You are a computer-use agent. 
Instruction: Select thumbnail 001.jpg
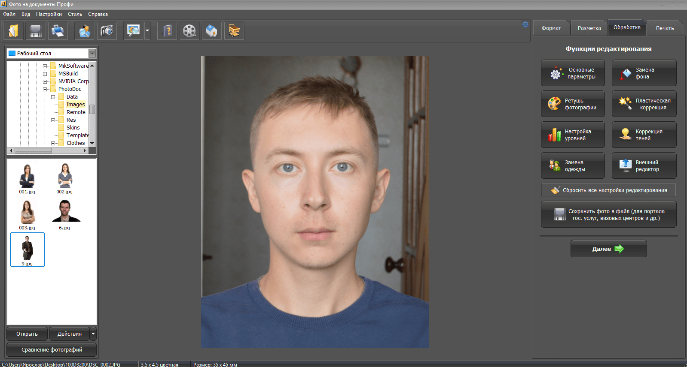27,178
